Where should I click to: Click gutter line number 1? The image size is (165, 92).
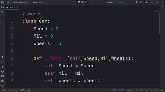tap(12, 21)
